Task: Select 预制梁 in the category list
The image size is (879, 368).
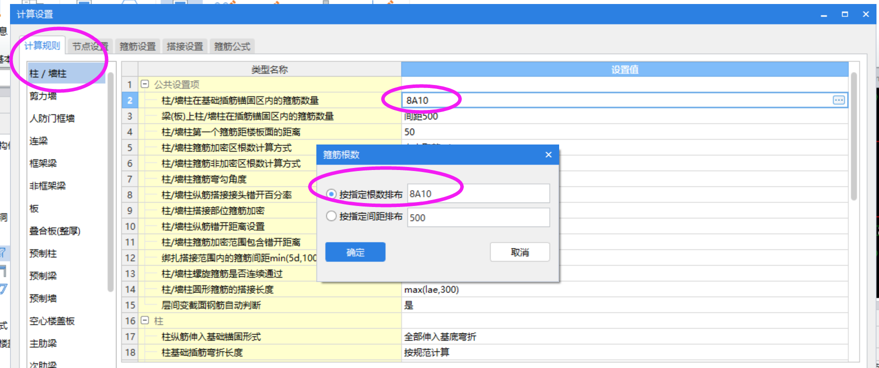Action: [66, 276]
